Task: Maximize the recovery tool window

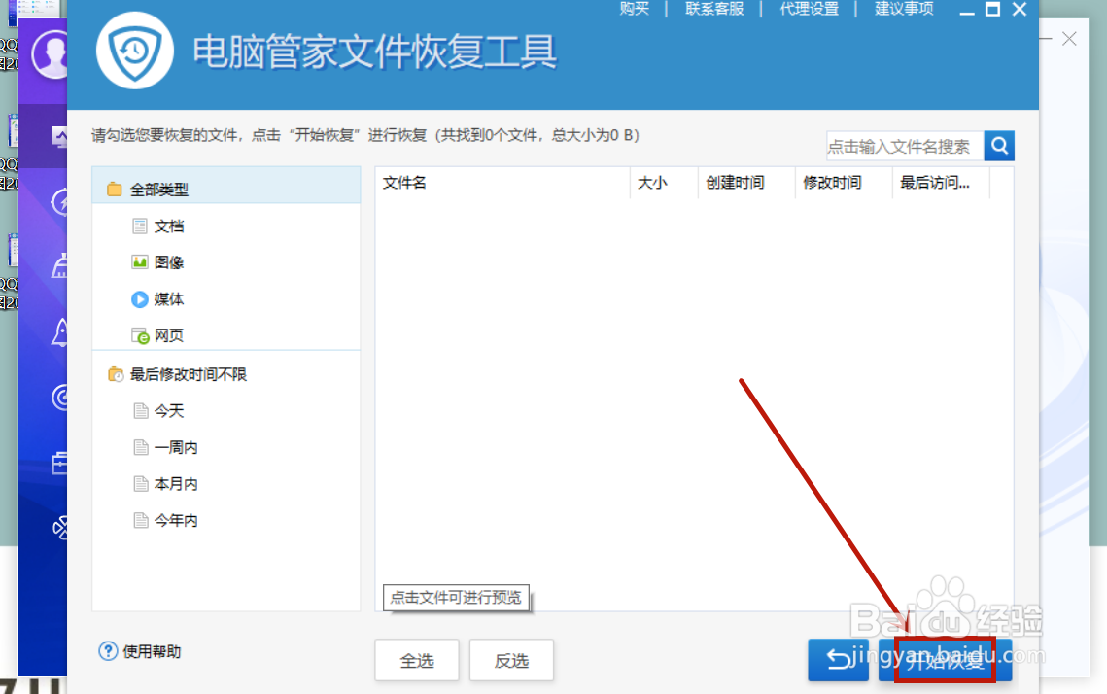Action: pos(992,9)
